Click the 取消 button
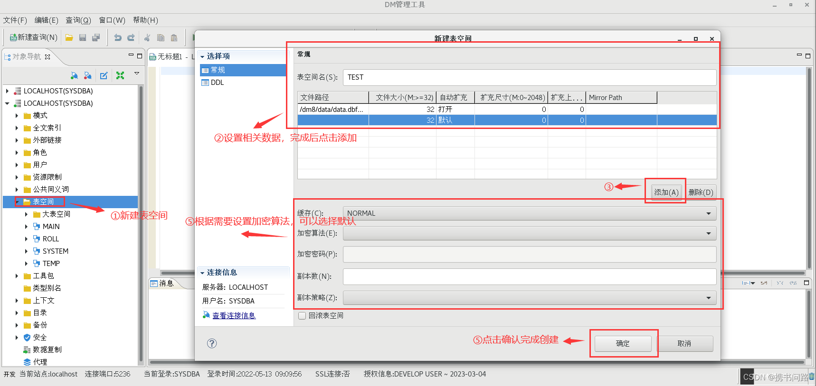This screenshot has height=386, width=816. coord(684,344)
